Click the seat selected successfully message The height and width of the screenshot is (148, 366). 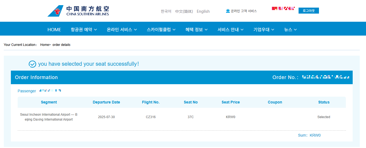click(x=89, y=64)
